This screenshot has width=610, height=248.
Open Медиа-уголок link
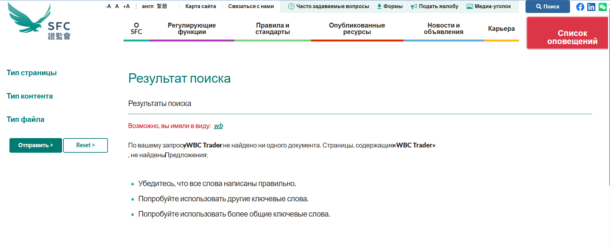pos(489,6)
